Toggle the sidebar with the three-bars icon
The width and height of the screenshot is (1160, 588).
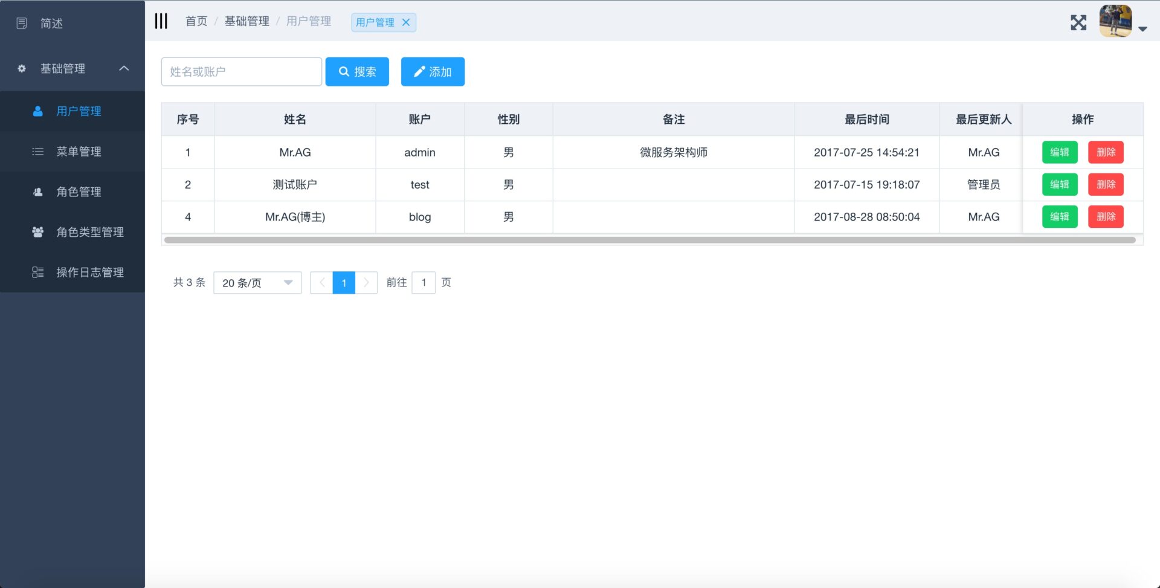point(161,21)
